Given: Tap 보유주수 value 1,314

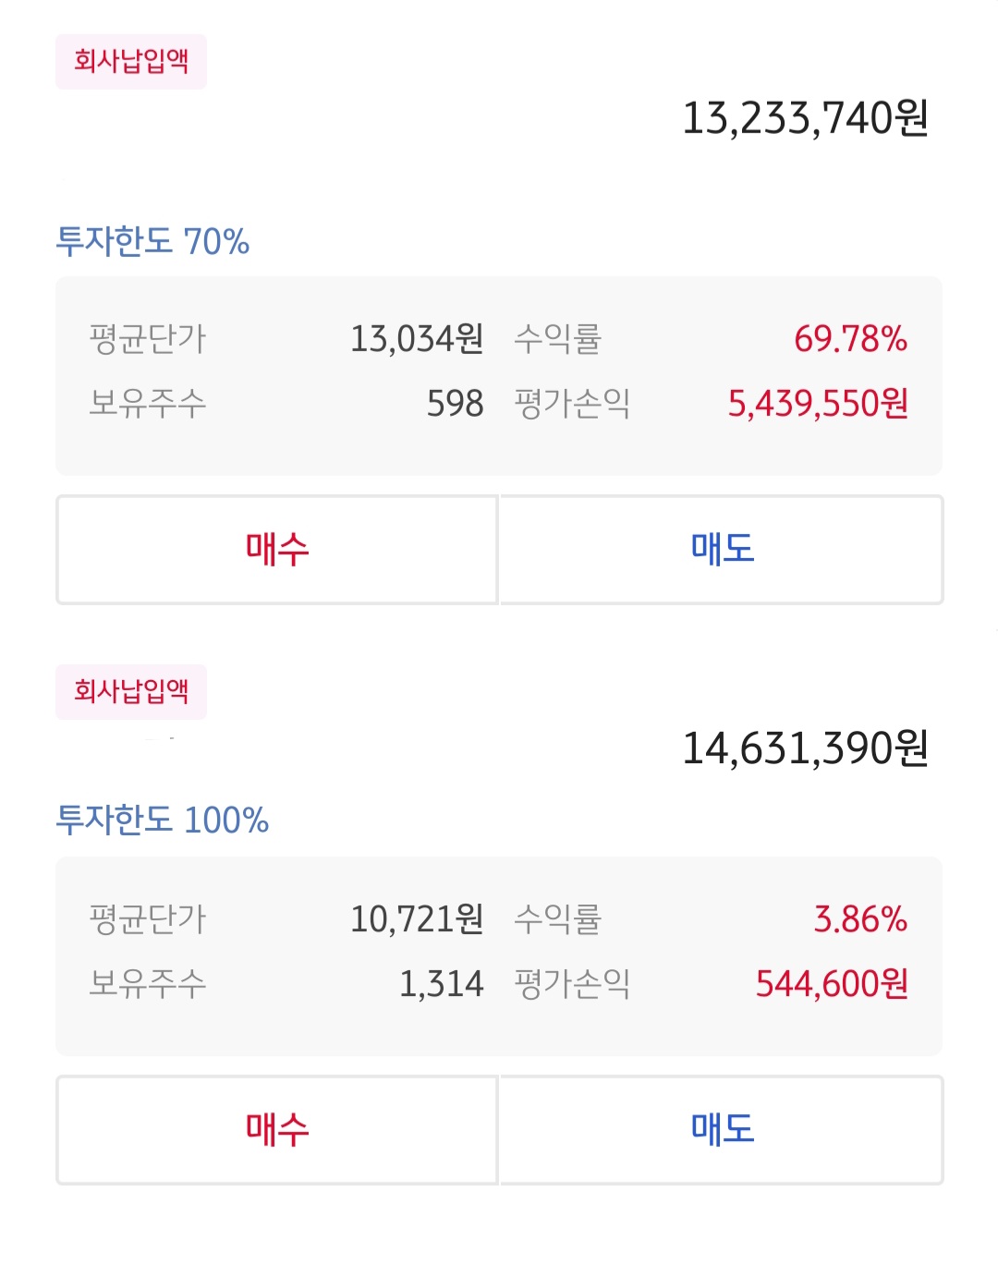Looking at the screenshot, I should (441, 984).
